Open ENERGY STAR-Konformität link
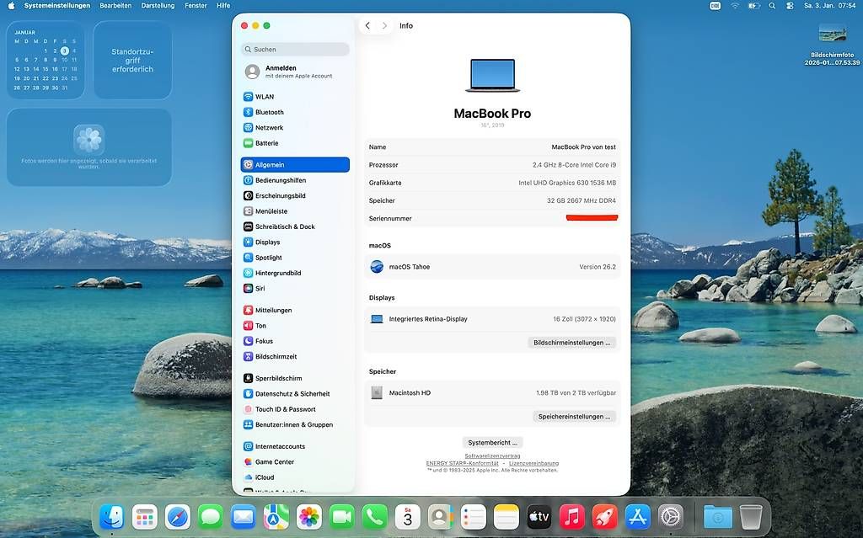The height and width of the screenshot is (538, 863). 463,463
